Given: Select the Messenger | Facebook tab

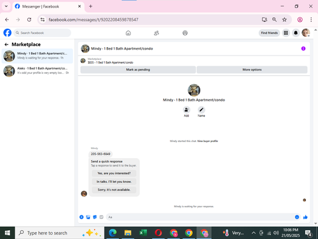Looking at the screenshot, I should click(x=48, y=6).
